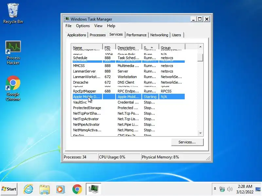Select the Dnscache service row
262x196 pixels.
[129, 82]
